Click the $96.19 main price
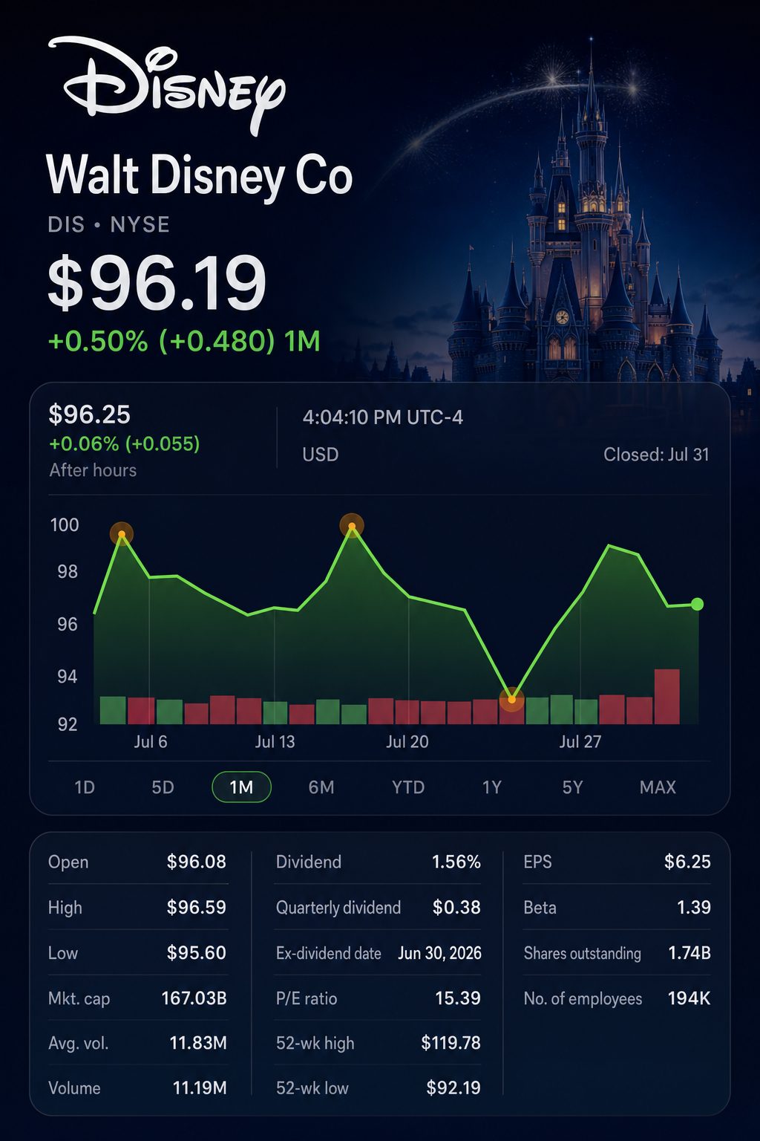 (157, 282)
